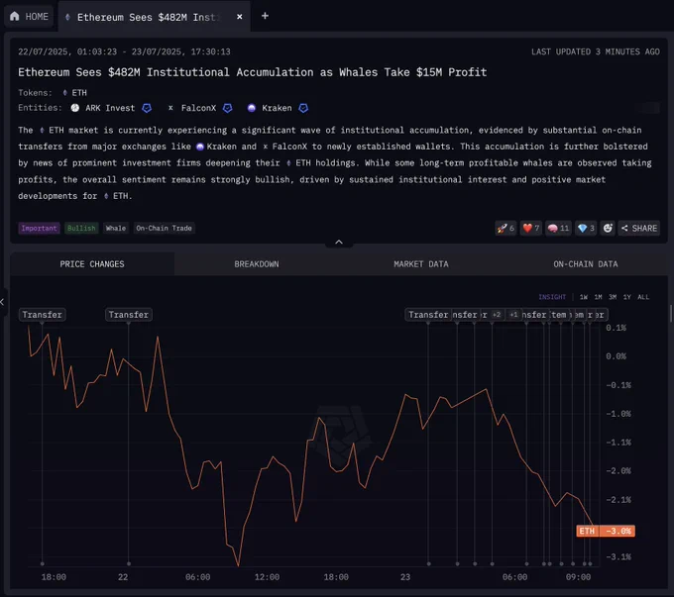Select the 1W chart range
Screen dimensions: 674x597
(583, 297)
